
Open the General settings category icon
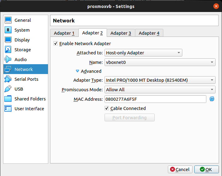pyautogui.click(x=8, y=20)
